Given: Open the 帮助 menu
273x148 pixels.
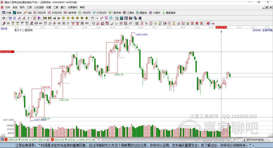Looking at the screenshot, I should [82, 7].
